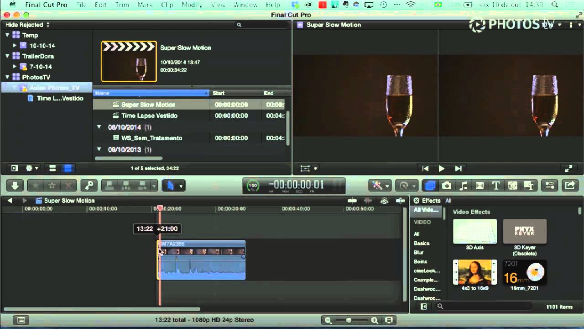Open the Timeline Index button
The width and height of the screenshot is (584, 329).
click(21, 320)
